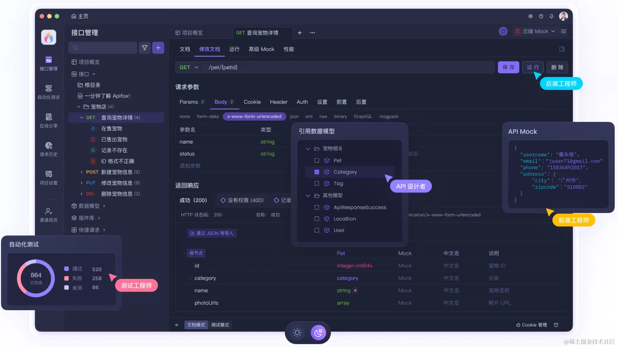Switch to light mode sun icon

(x=297, y=333)
